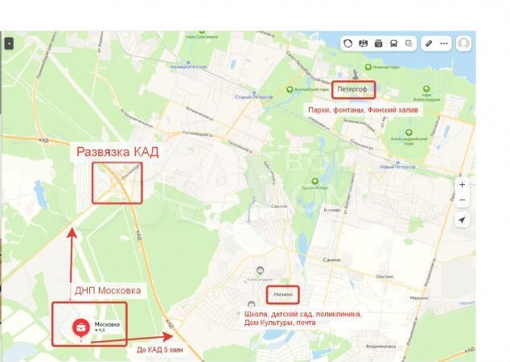510x362 pixels.
Task: Locate me with the arrow button
Action: click(462, 220)
